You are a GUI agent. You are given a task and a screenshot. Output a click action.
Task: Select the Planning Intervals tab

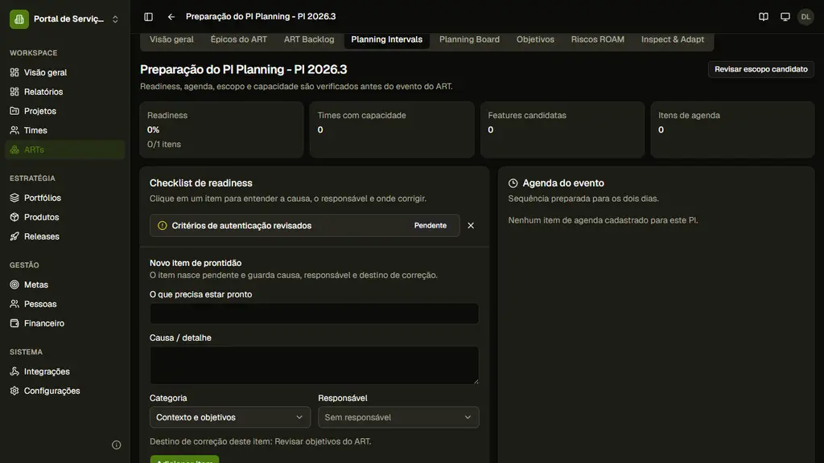[387, 39]
